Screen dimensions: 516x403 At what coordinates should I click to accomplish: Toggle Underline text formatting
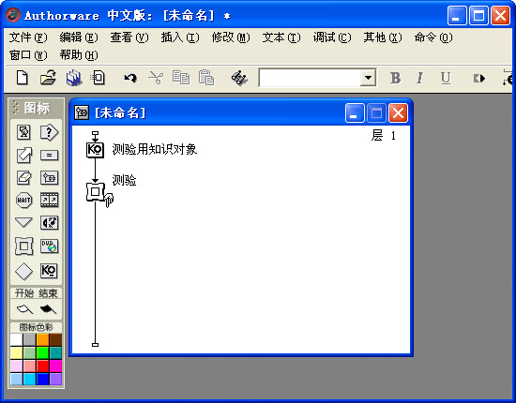[446, 78]
